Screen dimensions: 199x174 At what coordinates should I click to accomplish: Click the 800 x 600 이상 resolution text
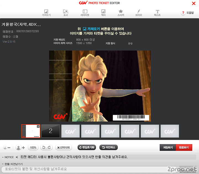(x=85, y=40)
